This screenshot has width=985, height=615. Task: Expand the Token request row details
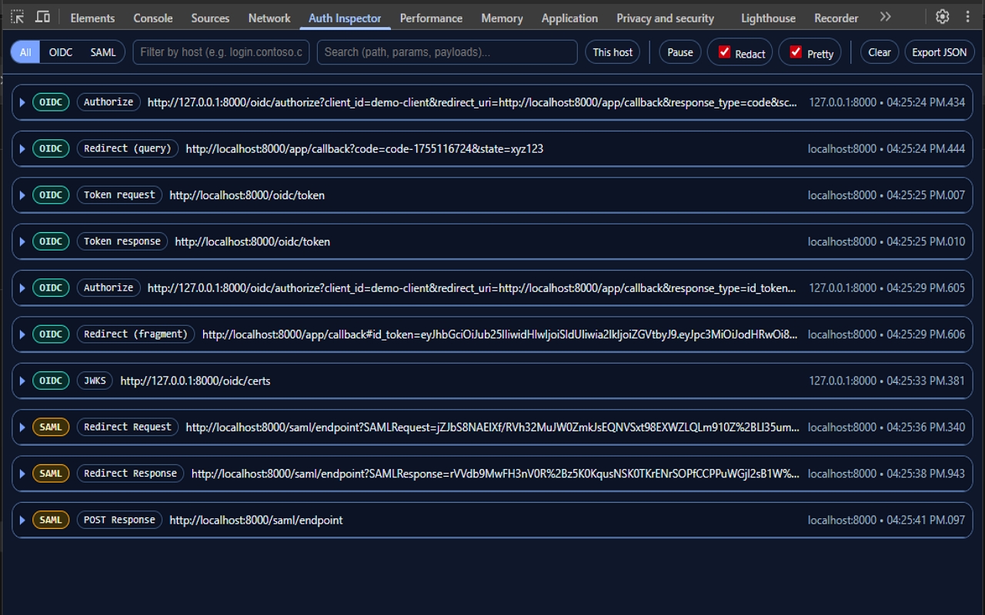22,194
